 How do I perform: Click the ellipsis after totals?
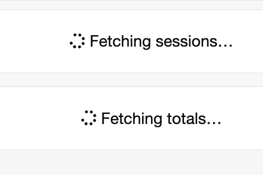point(214,123)
